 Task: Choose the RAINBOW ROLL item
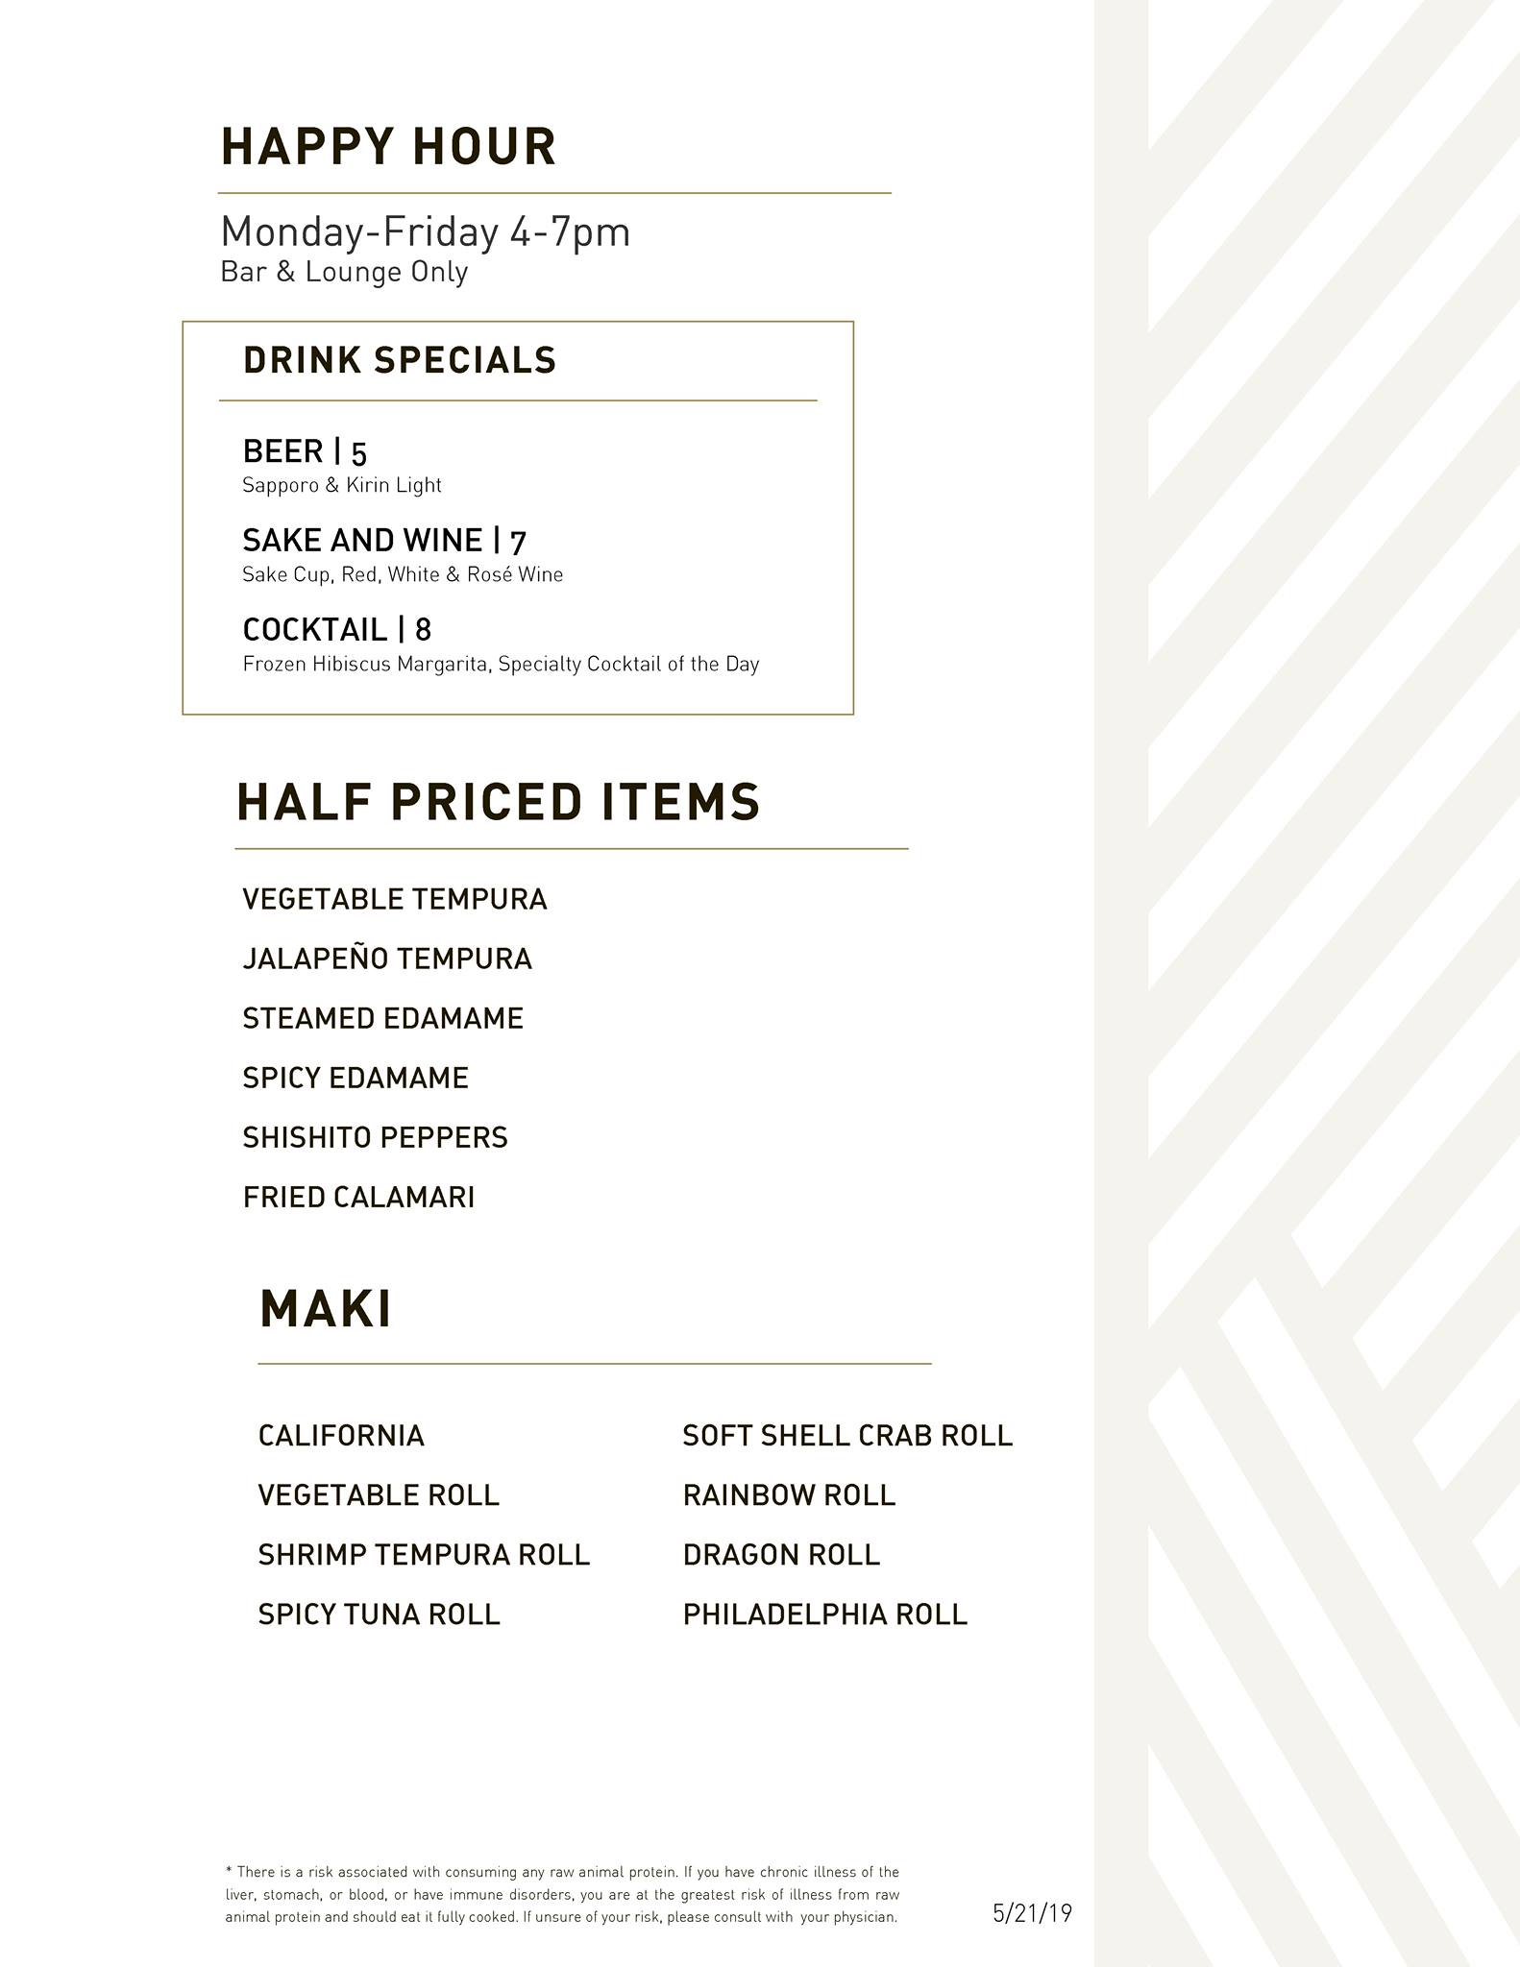pos(789,1495)
